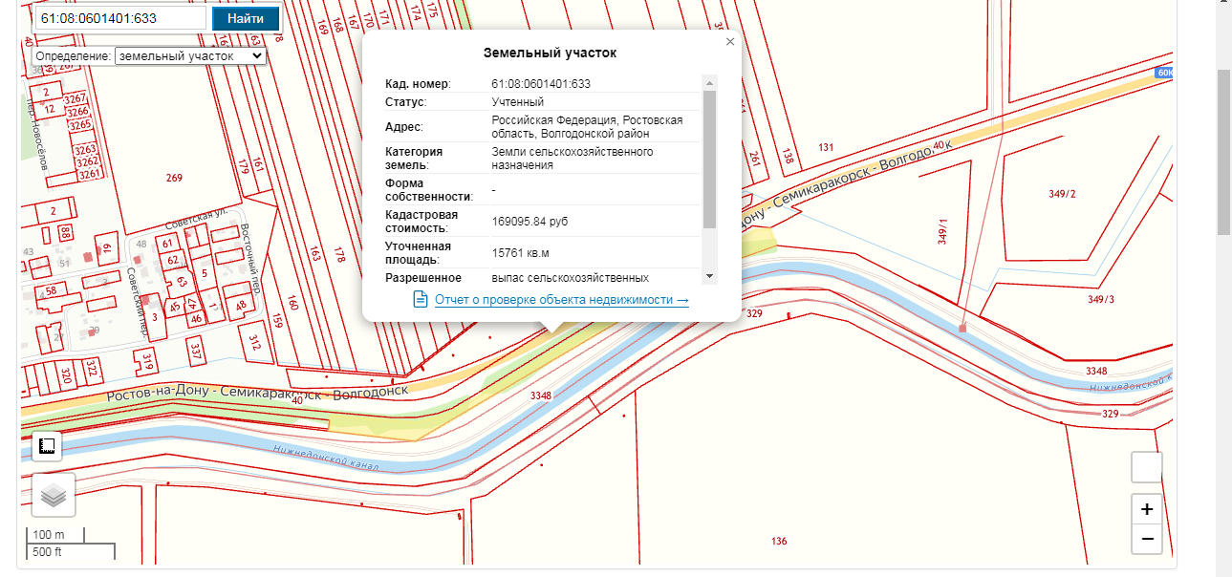Click the status value Учтенный
Screen dimensions: 1232x577
coord(518,102)
